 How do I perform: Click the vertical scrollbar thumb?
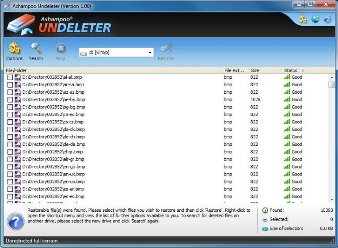(332, 84)
